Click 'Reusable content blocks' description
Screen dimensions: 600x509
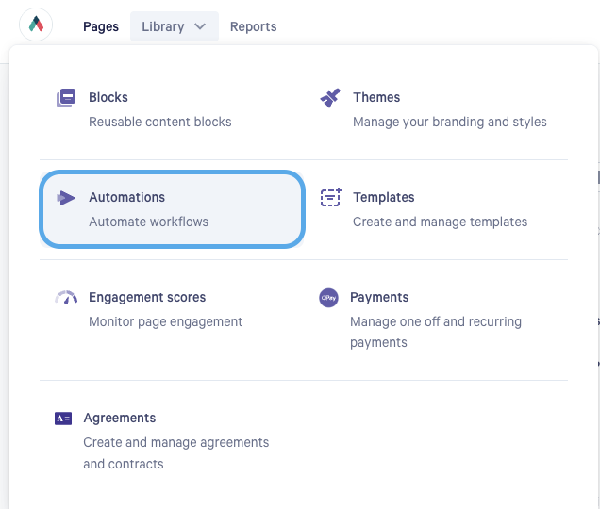[x=160, y=122]
